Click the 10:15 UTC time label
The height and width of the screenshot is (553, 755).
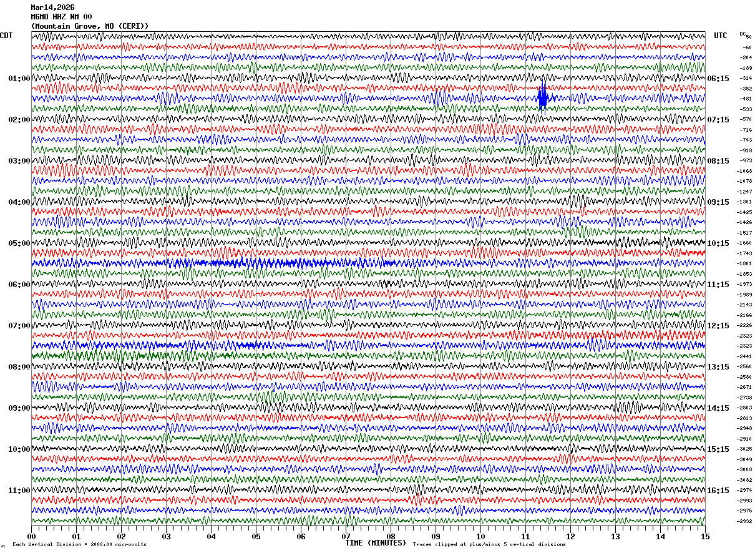(718, 243)
